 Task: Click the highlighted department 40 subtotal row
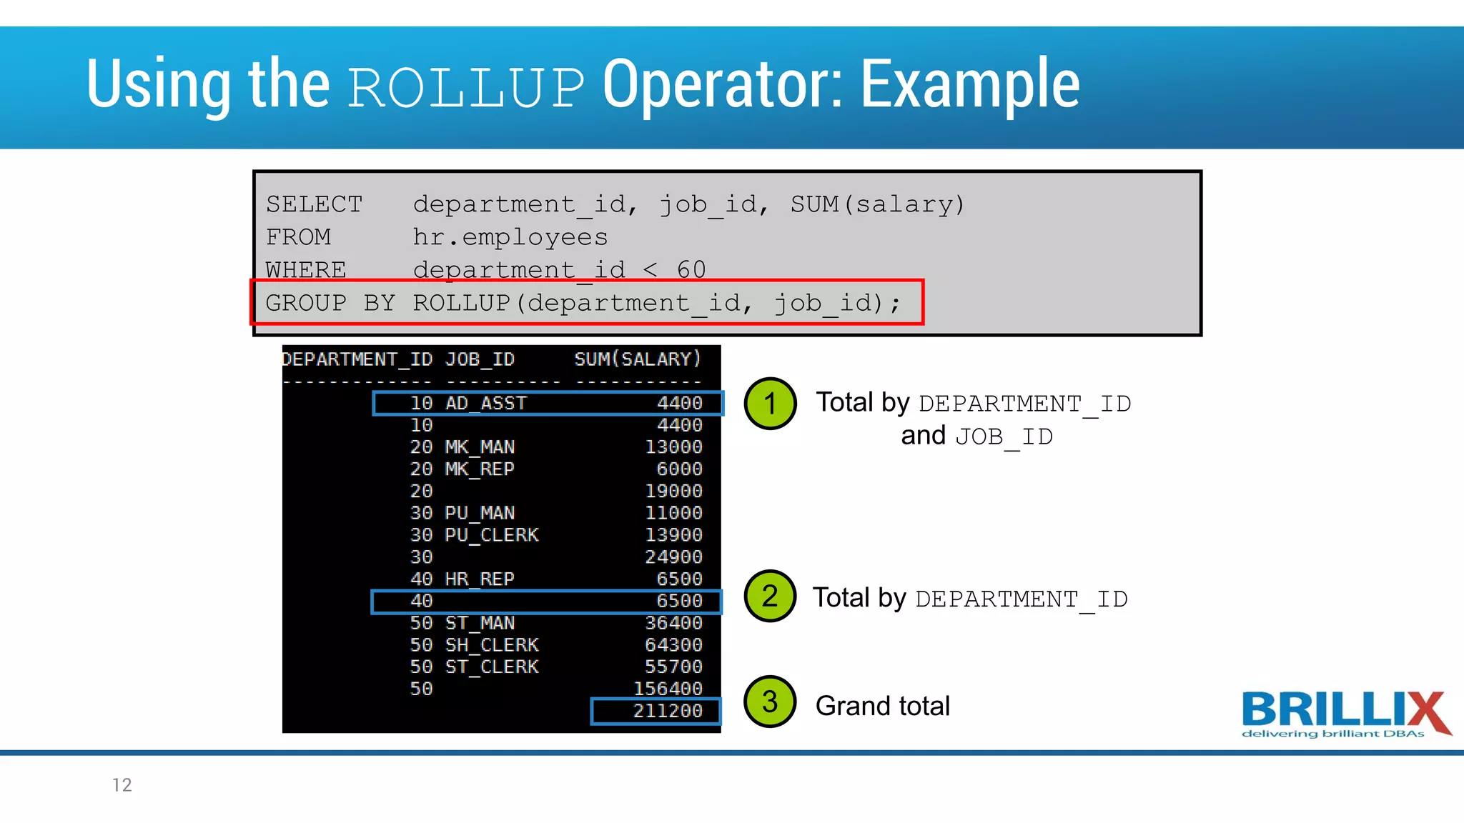click(546, 602)
